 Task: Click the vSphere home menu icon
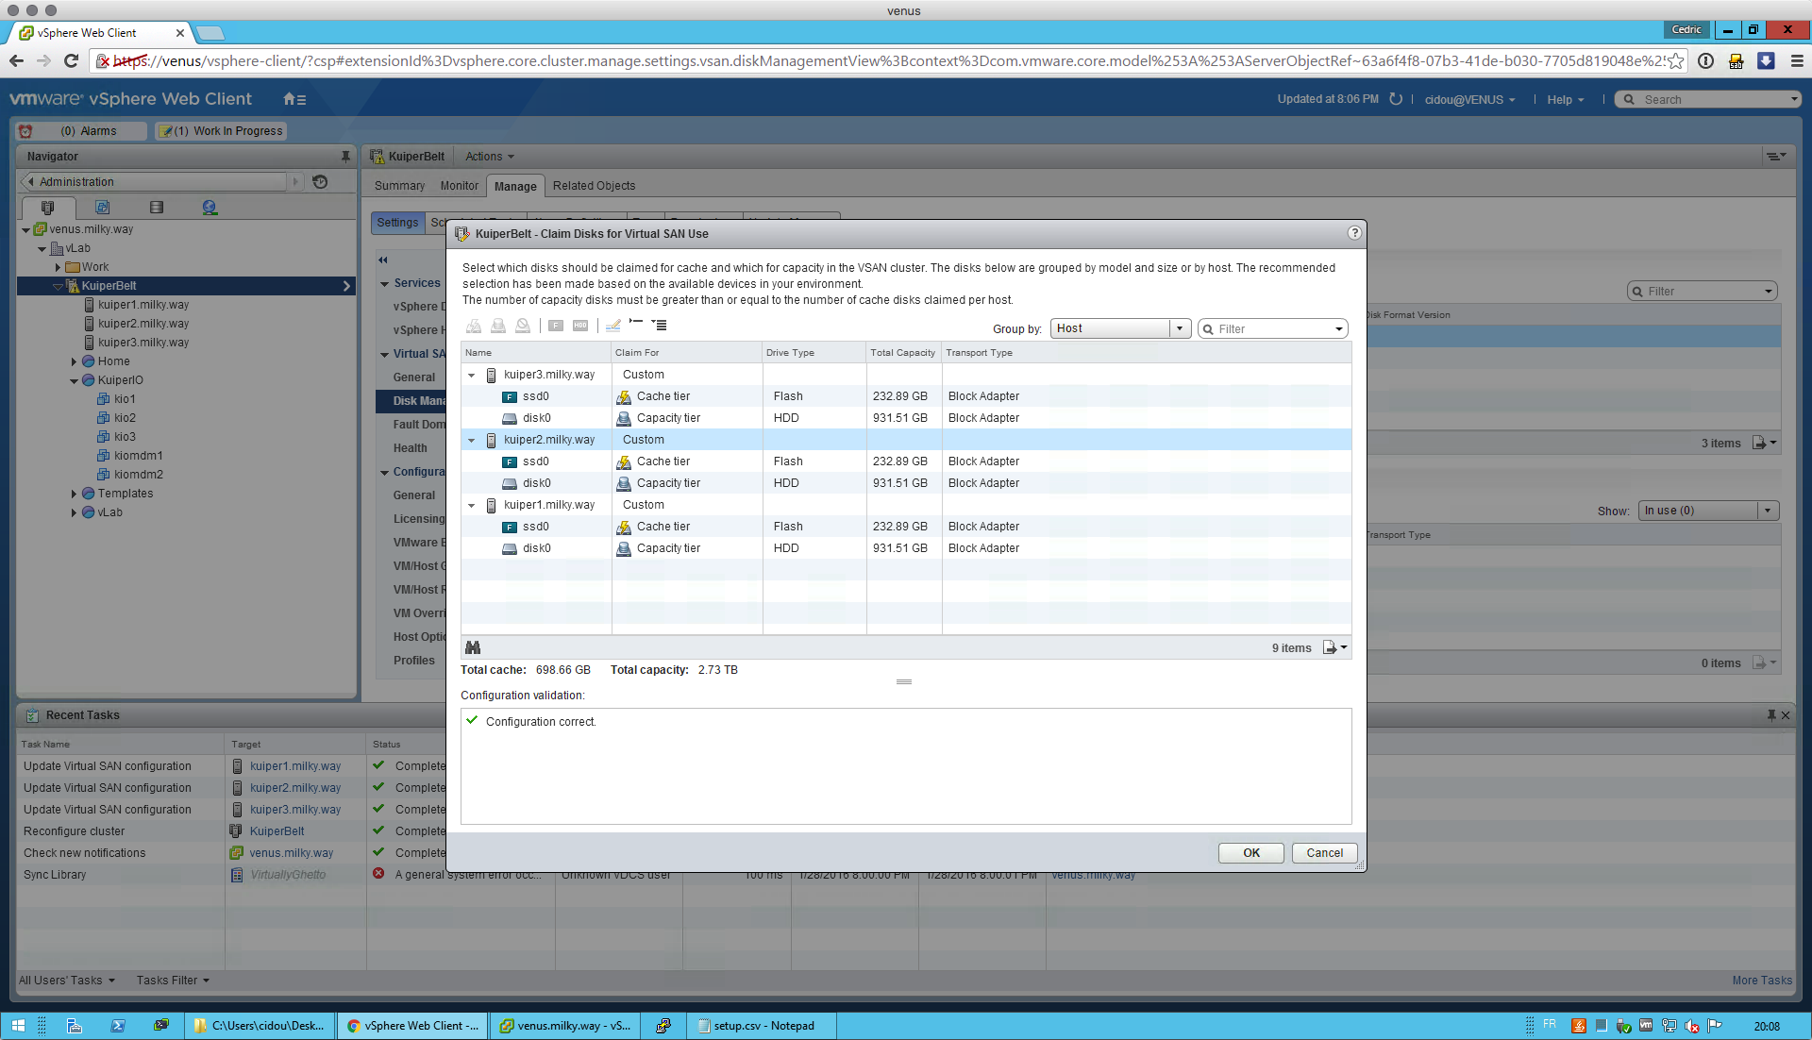294,99
